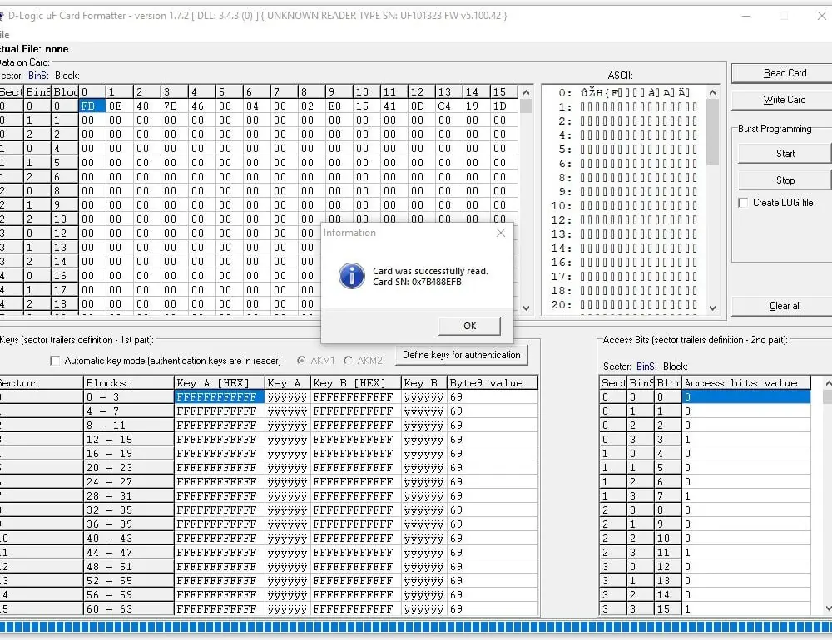Select Key A hex for blocks 4 – 7
832x640 pixels.
tap(220, 411)
